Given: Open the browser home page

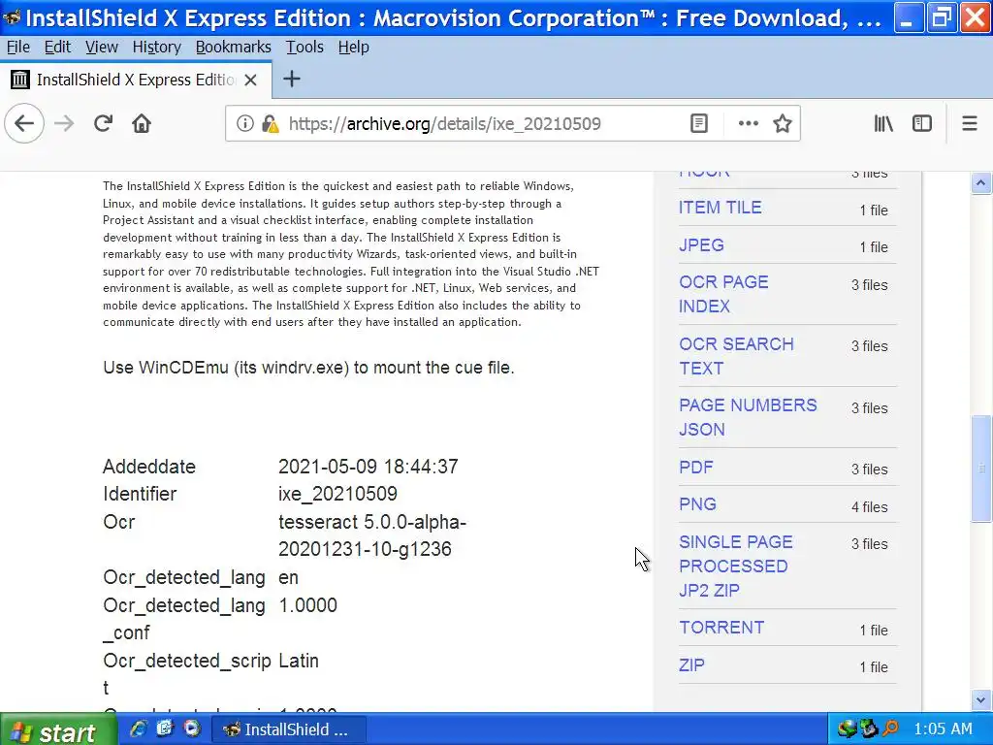Looking at the screenshot, I should coord(142,123).
